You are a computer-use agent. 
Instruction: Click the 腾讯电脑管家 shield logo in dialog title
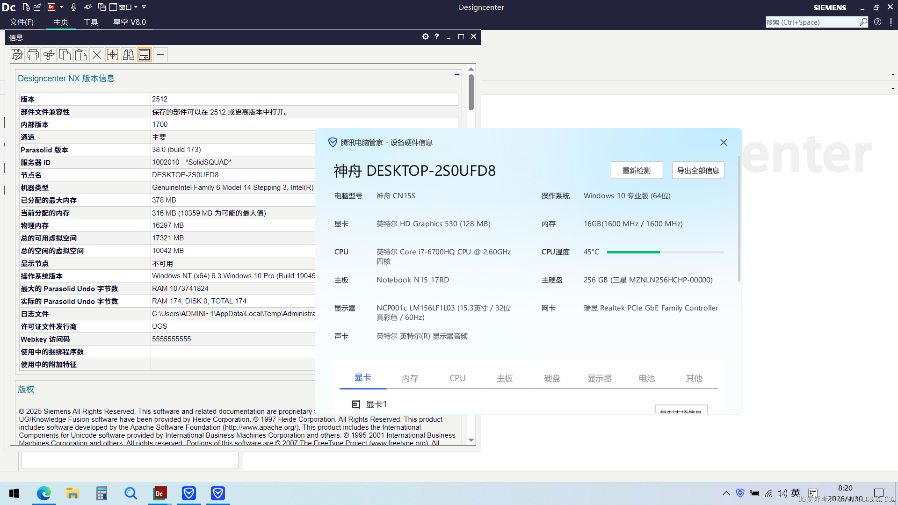pyautogui.click(x=333, y=143)
